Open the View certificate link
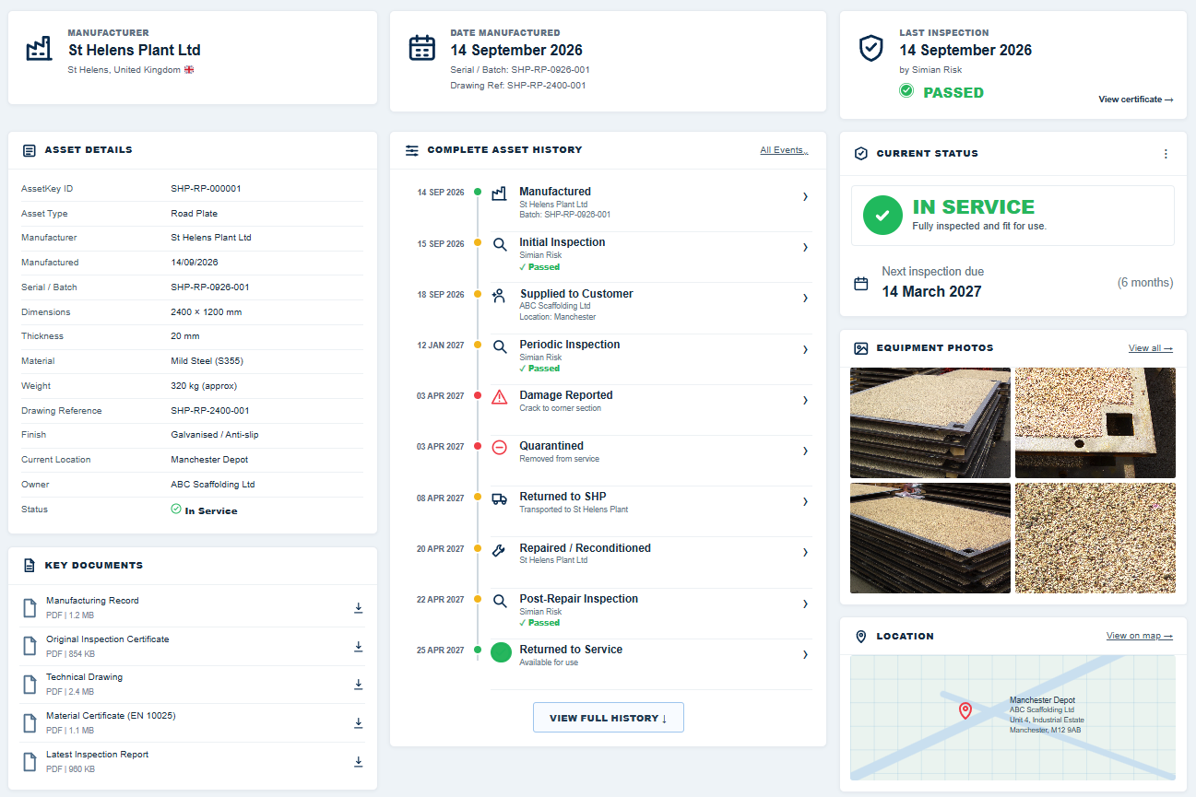The height and width of the screenshot is (797, 1196). 1136,99
